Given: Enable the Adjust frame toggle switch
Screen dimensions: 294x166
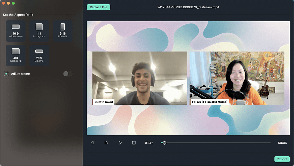Looking at the screenshot, I should 68,74.
